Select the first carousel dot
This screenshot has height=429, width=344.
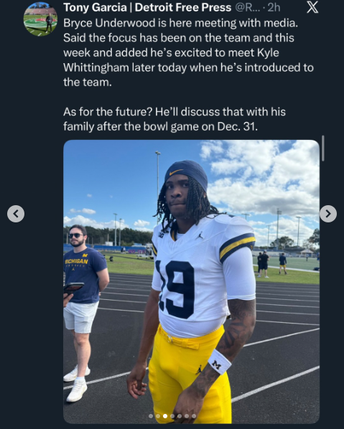[x=151, y=416]
